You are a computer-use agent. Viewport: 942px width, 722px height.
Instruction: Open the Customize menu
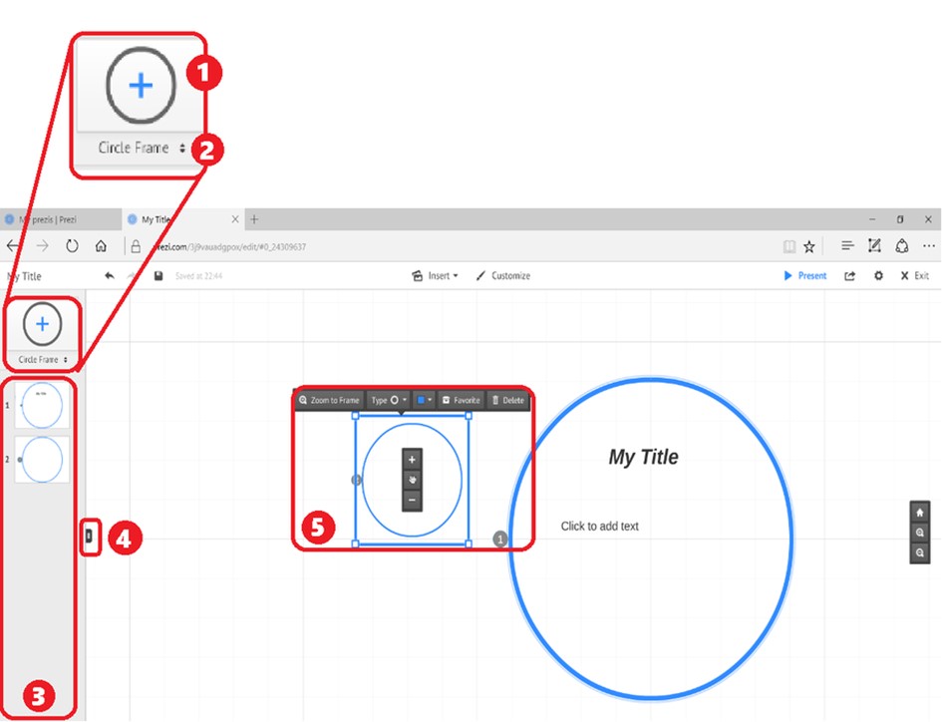[503, 276]
